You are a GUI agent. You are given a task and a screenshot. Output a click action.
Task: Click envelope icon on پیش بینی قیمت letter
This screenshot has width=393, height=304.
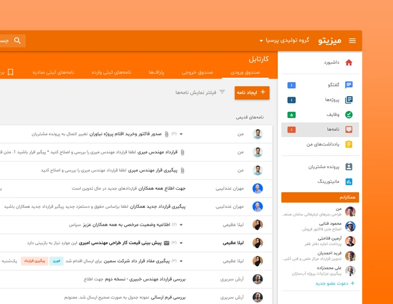coord(166,243)
